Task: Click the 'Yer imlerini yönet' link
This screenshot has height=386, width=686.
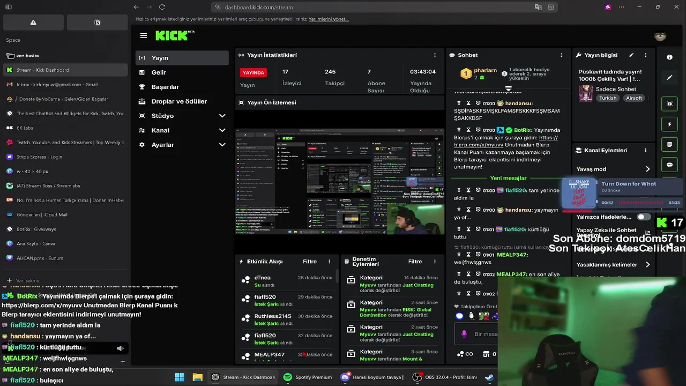Action: tap(329, 19)
